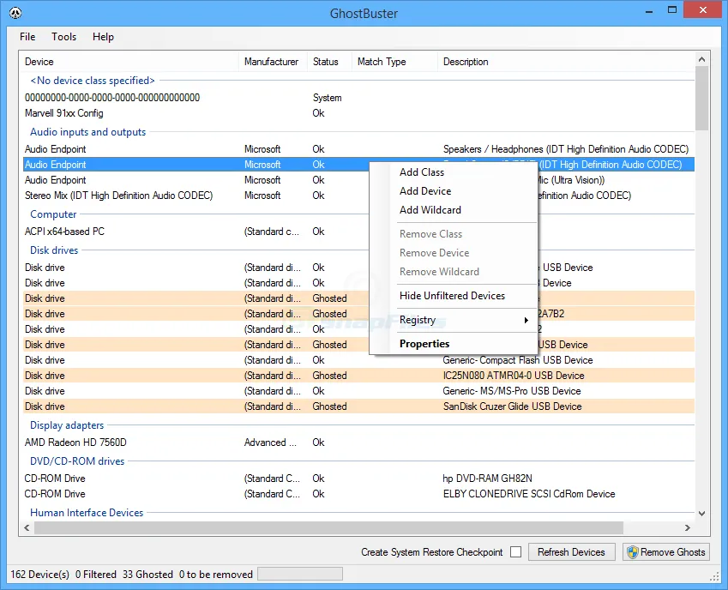Select the 00000000-0000-0000-0000-000000000000 device row
Viewport: 728px width, 590px height.
(358, 98)
